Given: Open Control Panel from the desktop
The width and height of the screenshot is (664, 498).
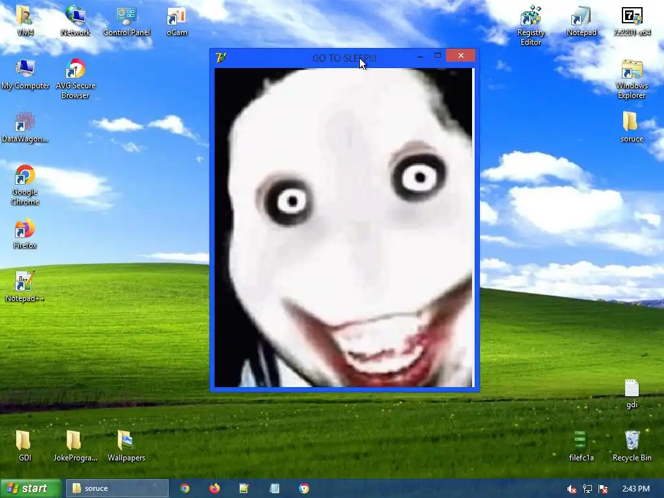Looking at the screenshot, I should click(126, 20).
